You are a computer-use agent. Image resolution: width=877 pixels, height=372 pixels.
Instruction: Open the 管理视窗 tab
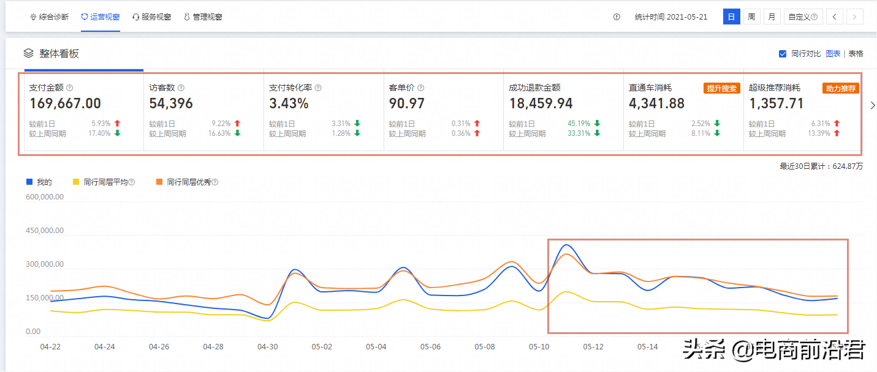pos(203,17)
